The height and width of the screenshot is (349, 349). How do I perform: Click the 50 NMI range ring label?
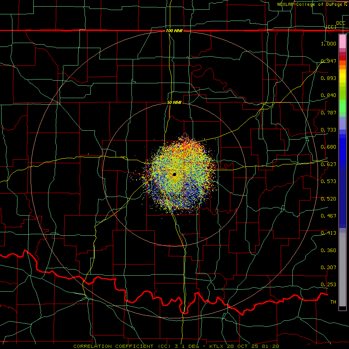click(174, 103)
